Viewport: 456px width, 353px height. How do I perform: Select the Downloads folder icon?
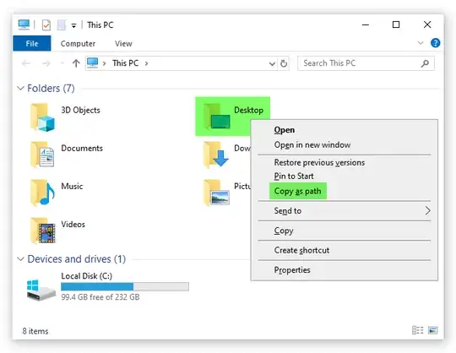pos(216,155)
